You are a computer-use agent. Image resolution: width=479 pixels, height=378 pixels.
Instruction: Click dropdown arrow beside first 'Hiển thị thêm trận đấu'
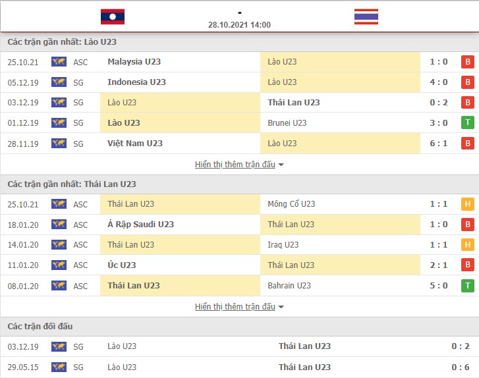click(x=281, y=165)
